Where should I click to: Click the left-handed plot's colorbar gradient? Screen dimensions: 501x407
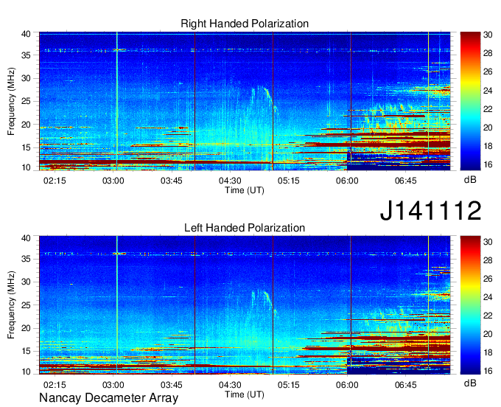[470, 305]
